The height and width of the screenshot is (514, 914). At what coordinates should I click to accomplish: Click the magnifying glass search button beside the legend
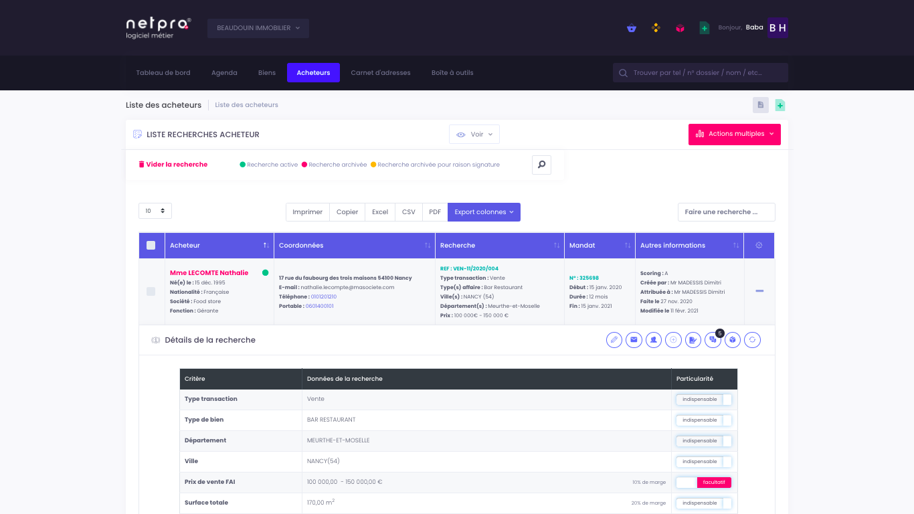(x=541, y=165)
